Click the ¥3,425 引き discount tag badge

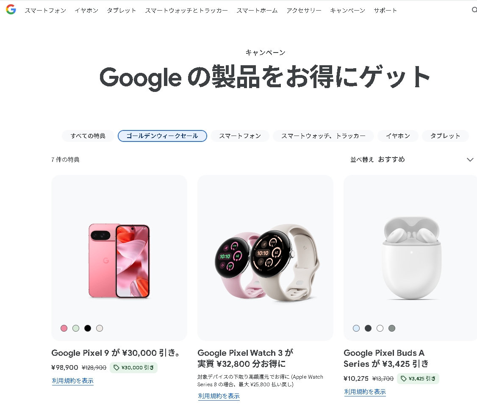(x=418, y=378)
